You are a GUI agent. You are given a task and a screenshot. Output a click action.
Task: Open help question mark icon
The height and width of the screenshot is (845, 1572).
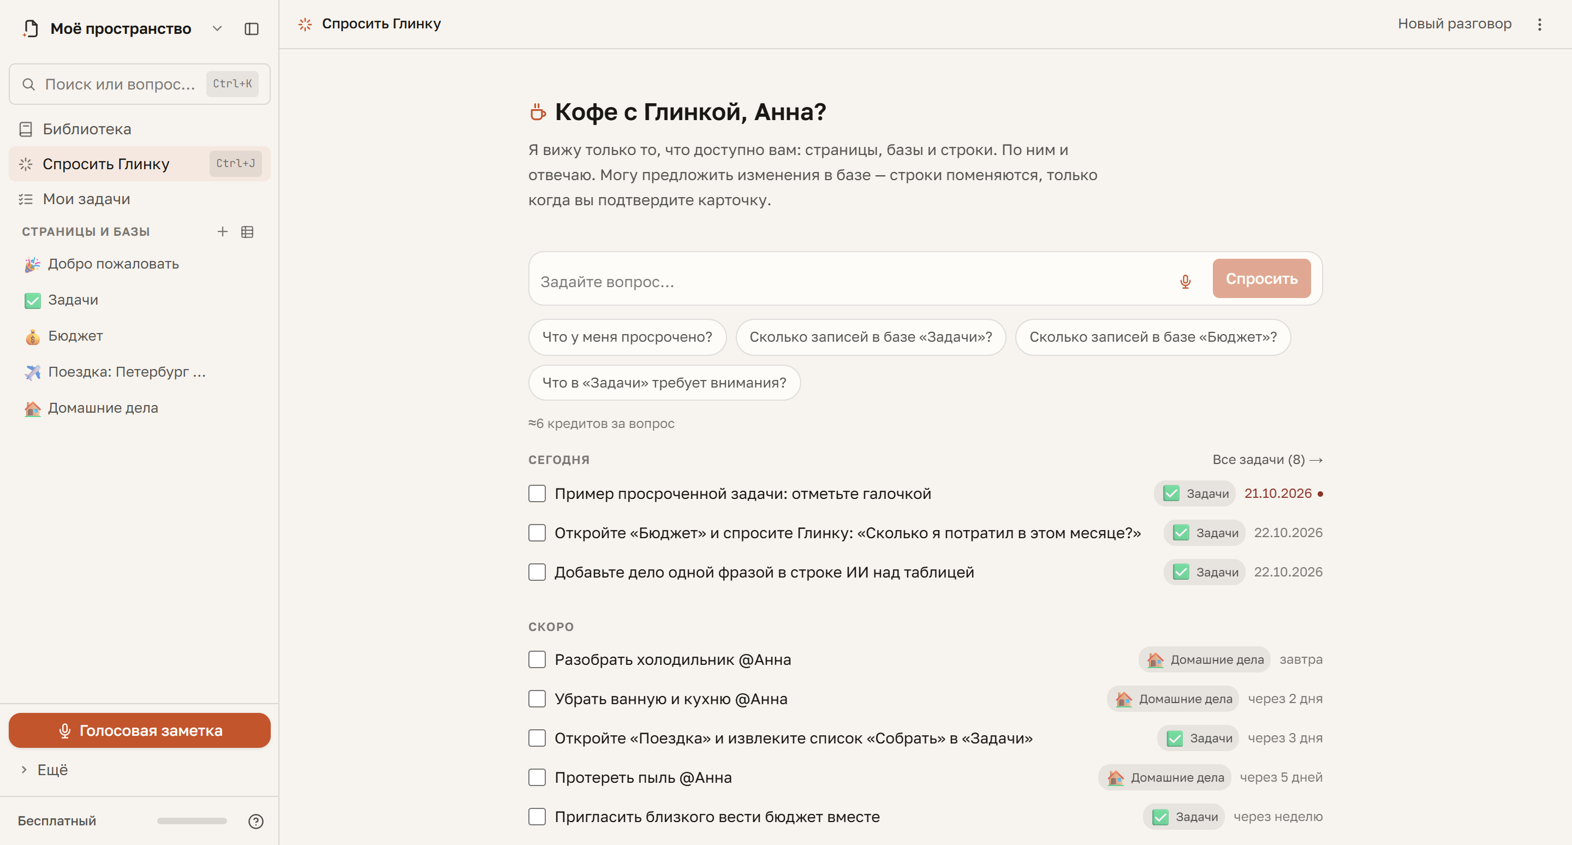(255, 820)
